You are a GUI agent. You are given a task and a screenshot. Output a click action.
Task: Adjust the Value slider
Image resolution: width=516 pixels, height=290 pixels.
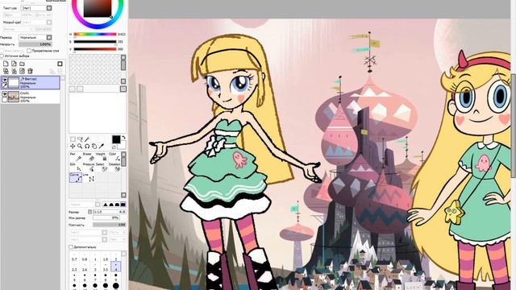coord(95,49)
